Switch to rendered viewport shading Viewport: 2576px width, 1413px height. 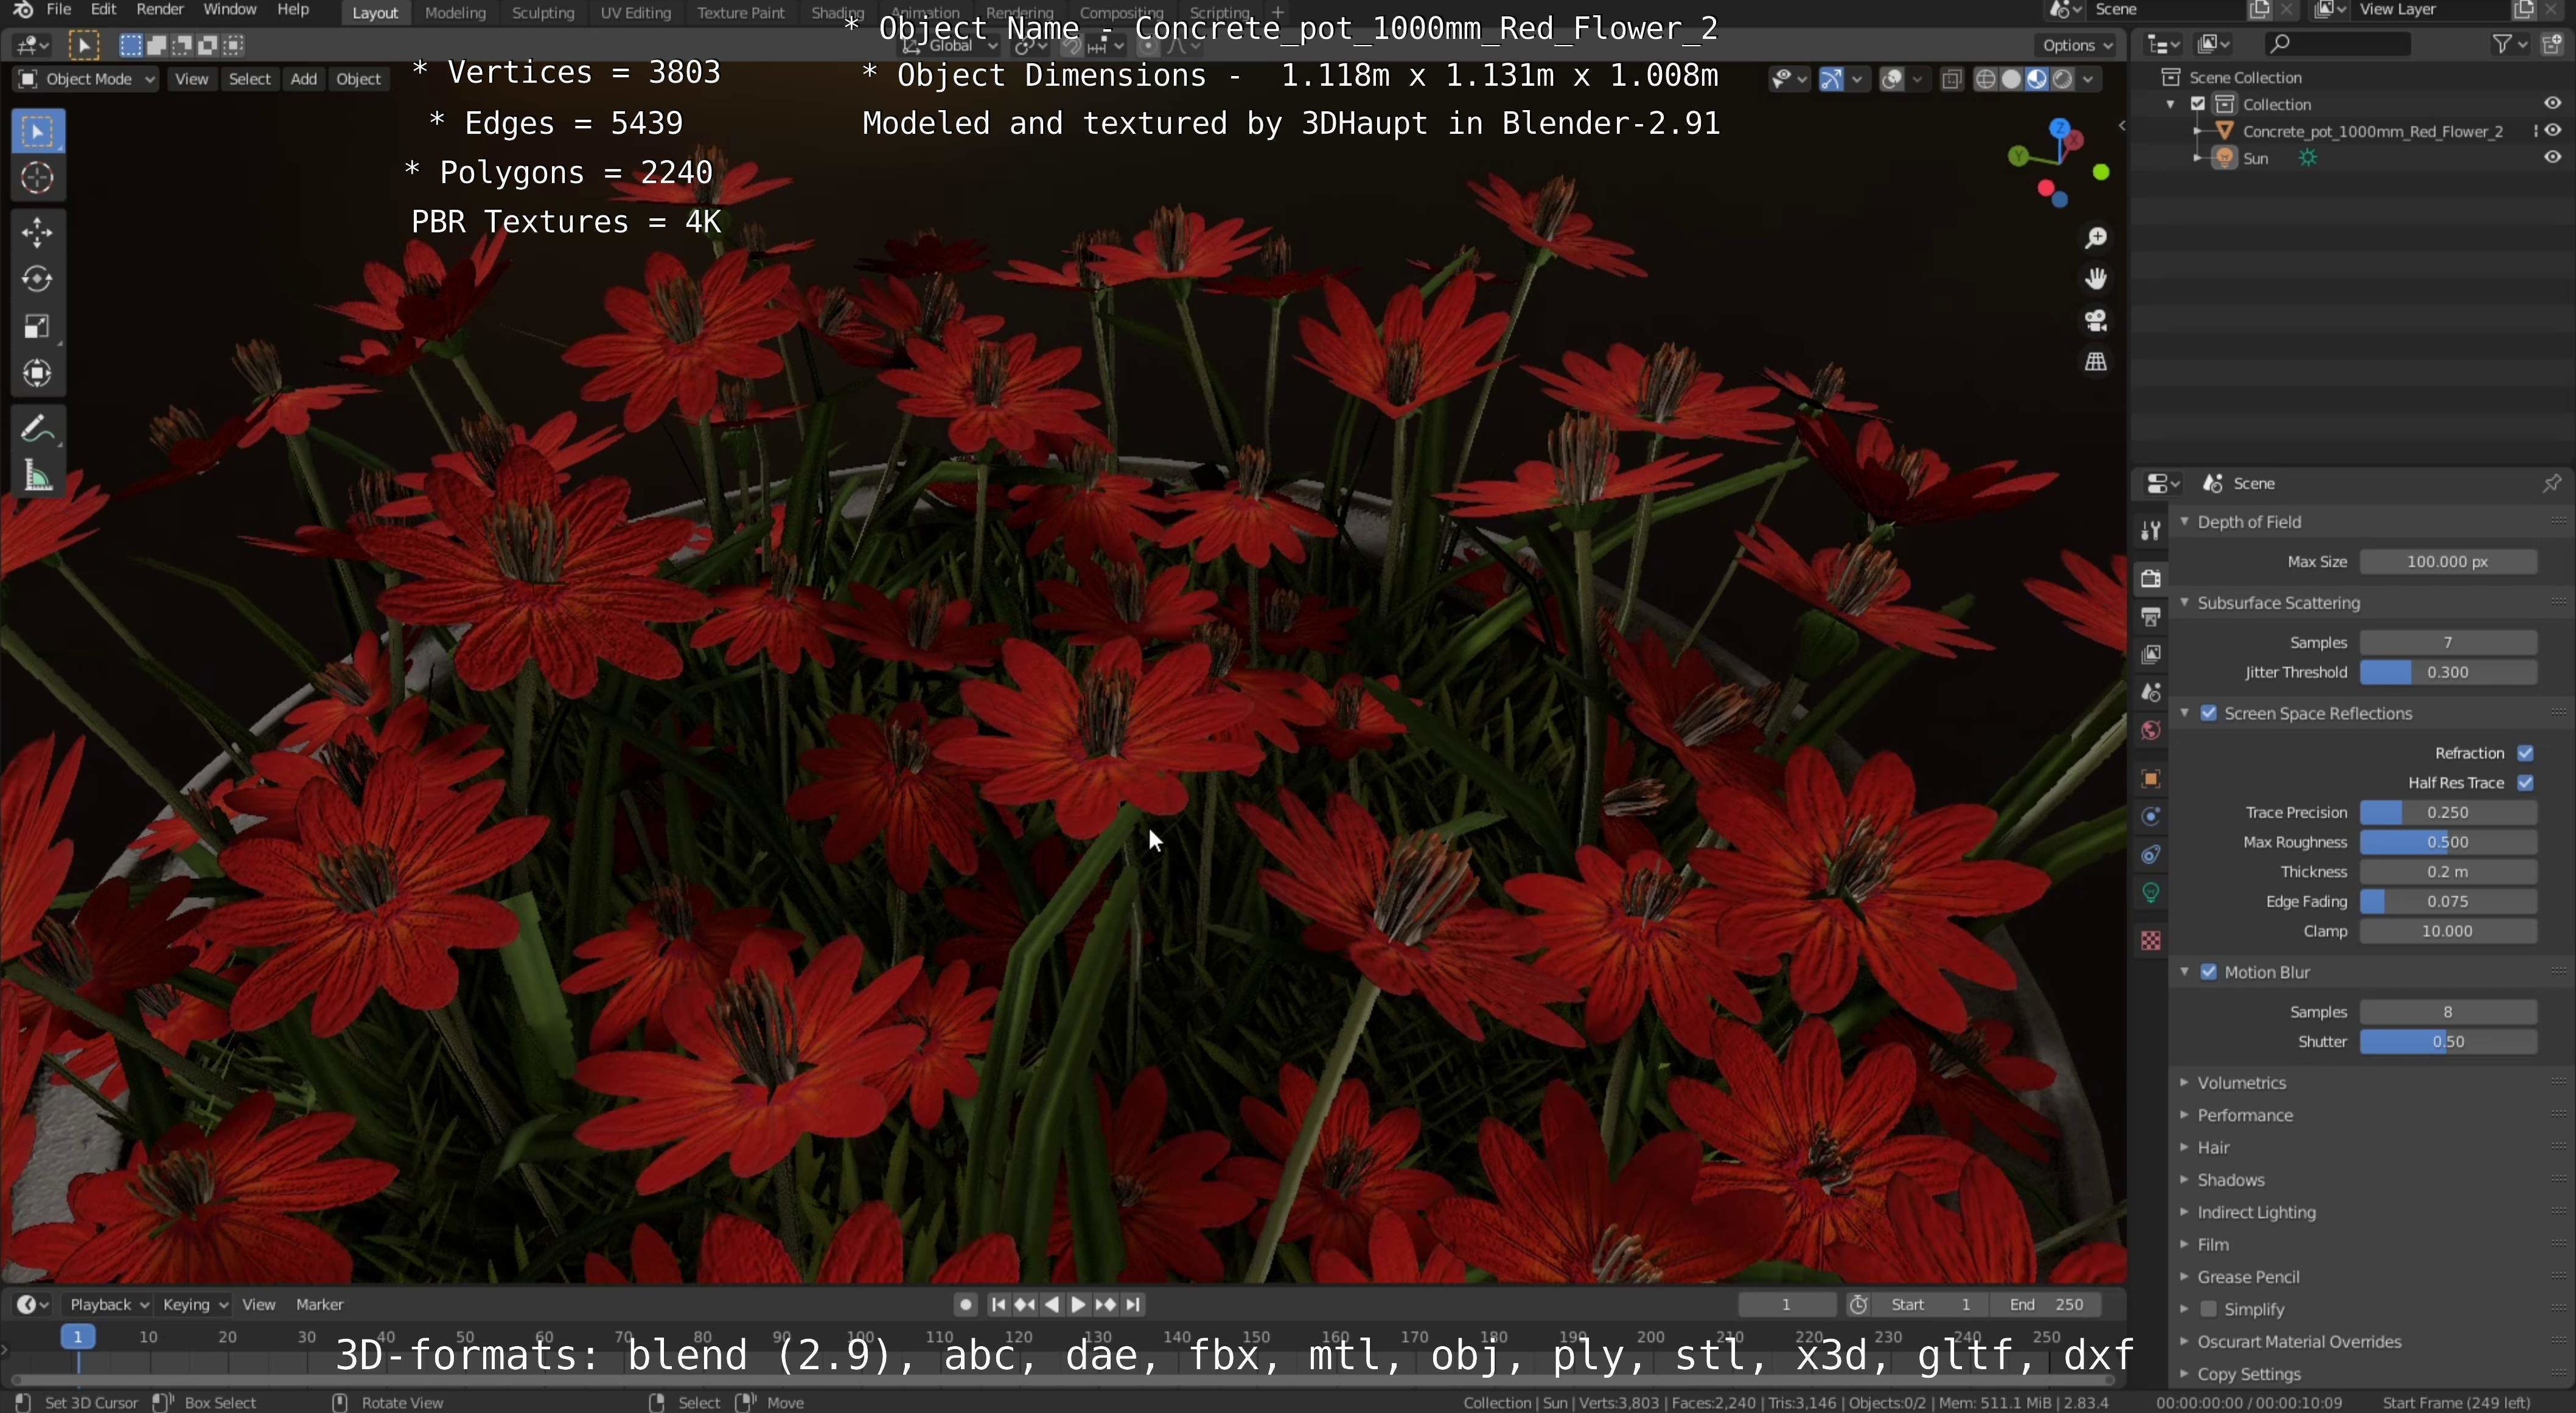[2062, 79]
